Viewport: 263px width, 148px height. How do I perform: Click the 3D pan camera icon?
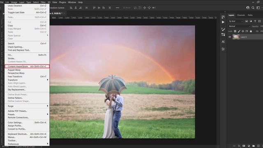click(145, 8)
